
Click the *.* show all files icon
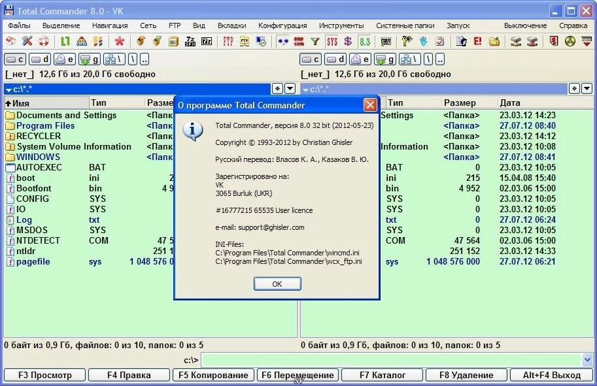tap(282, 41)
